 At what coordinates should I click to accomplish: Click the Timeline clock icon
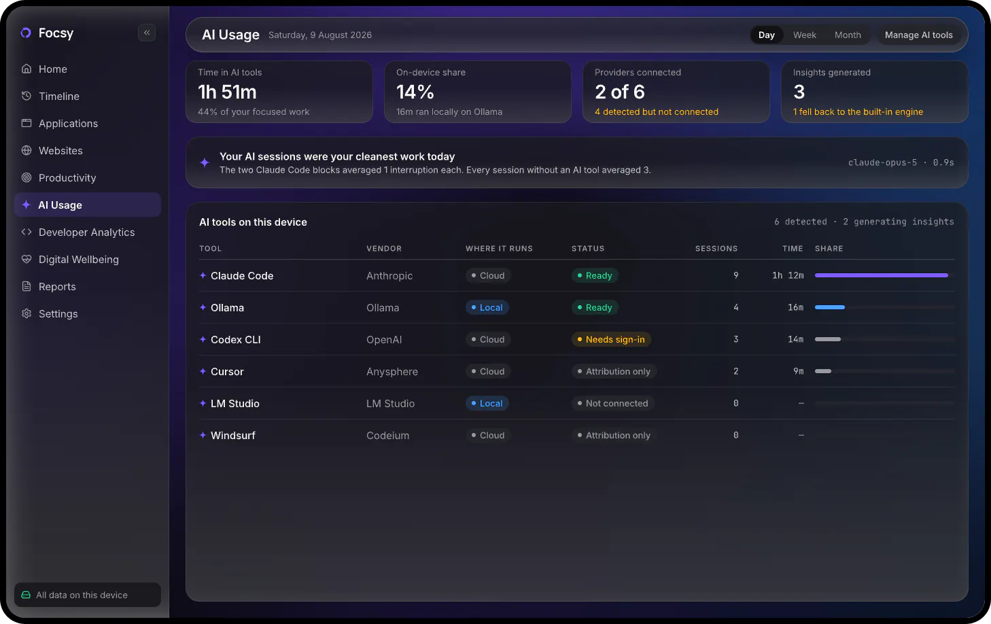pos(27,96)
